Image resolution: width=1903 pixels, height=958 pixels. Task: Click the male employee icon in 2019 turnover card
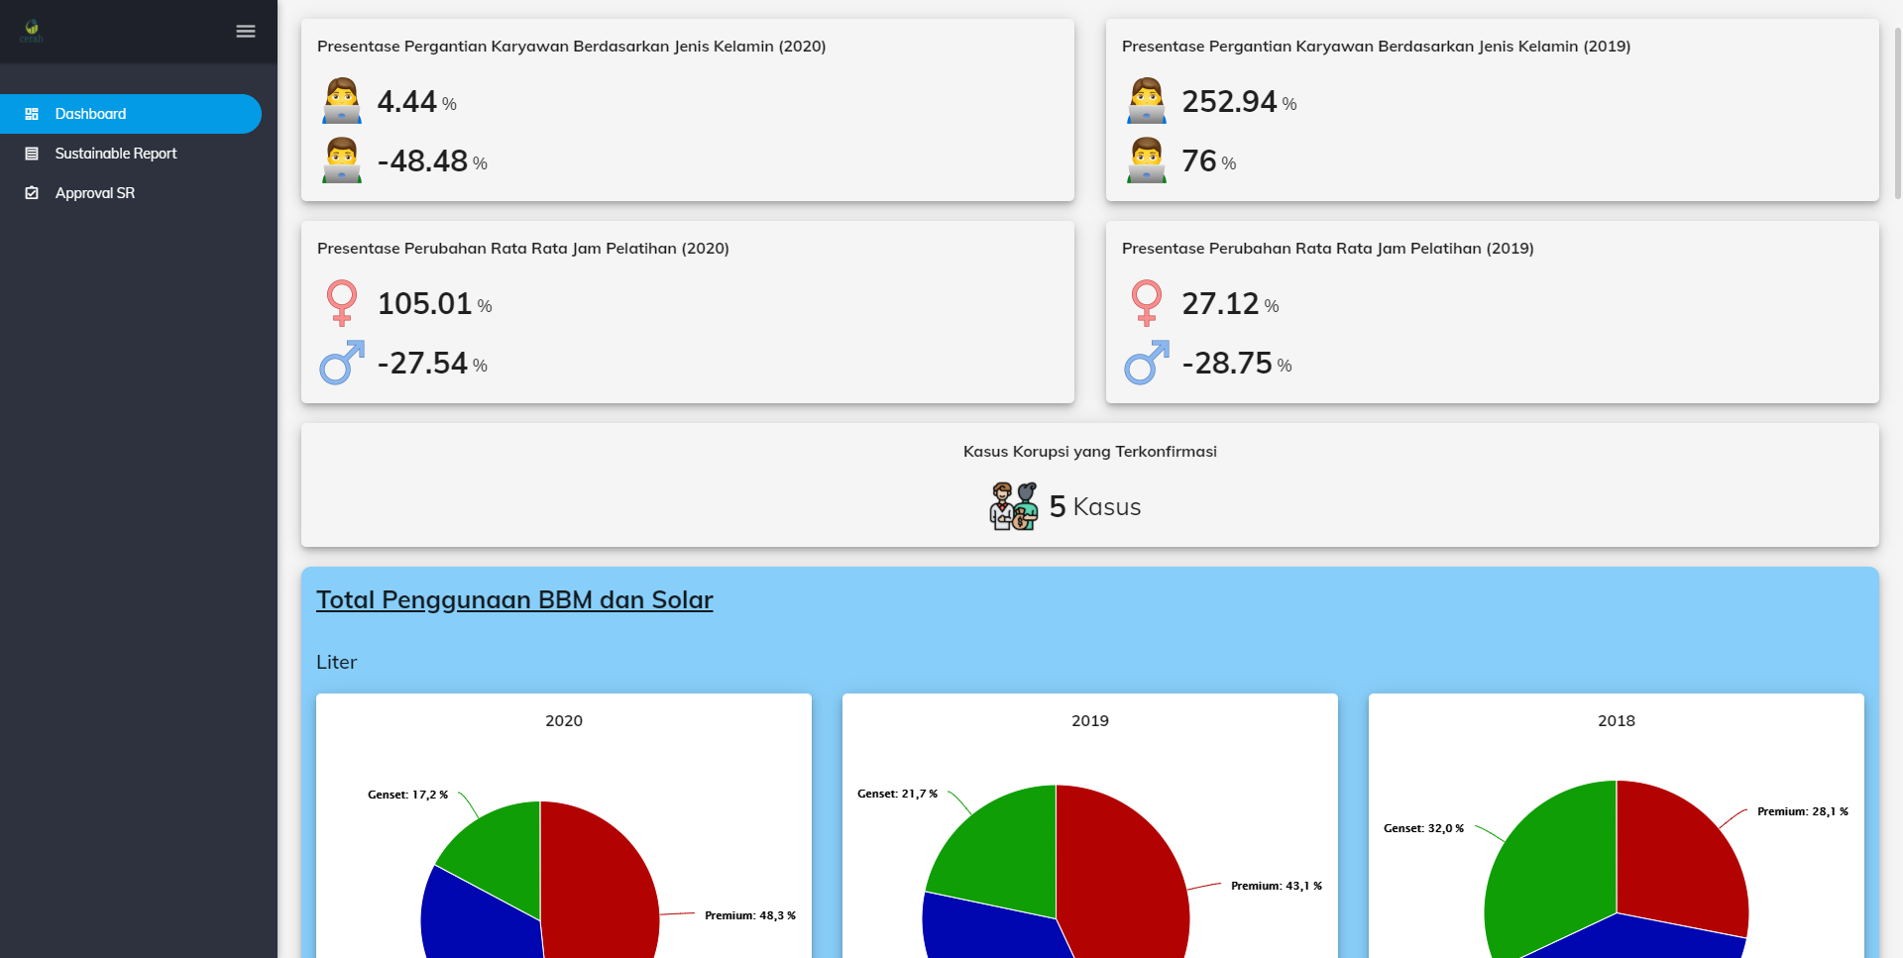pyautogui.click(x=1147, y=160)
